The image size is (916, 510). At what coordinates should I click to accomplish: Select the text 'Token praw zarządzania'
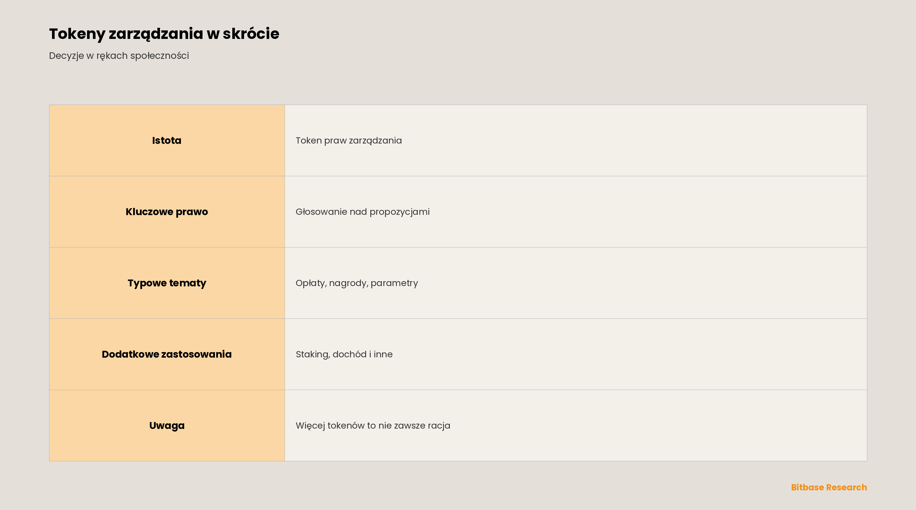348,141
